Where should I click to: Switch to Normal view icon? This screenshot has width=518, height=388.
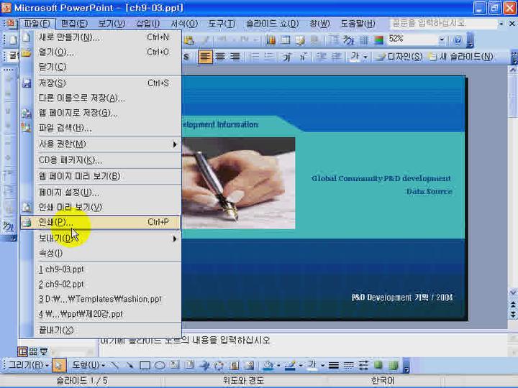click(x=22, y=351)
